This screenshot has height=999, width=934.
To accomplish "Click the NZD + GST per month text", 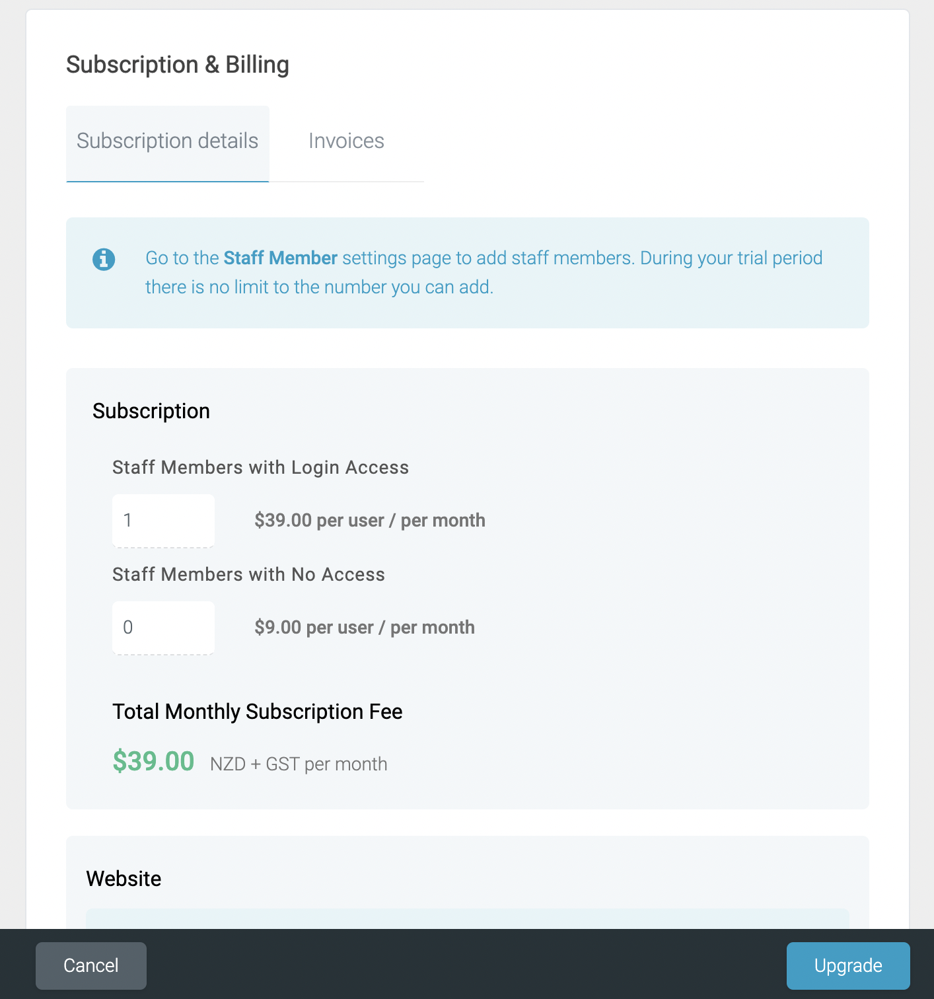I will pyautogui.click(x=299, y=764).
